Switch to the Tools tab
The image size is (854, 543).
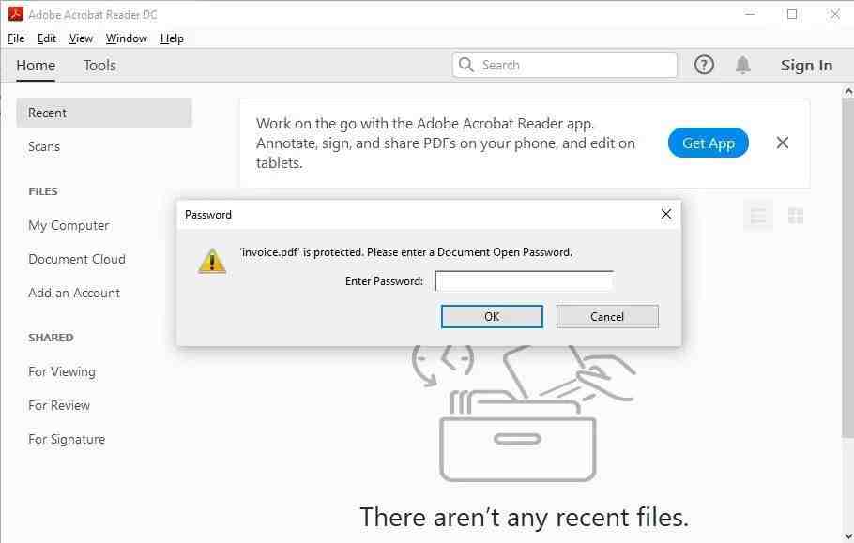[99, 66]
